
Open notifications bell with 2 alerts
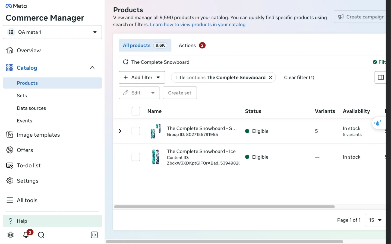click(x=26, y=235)
